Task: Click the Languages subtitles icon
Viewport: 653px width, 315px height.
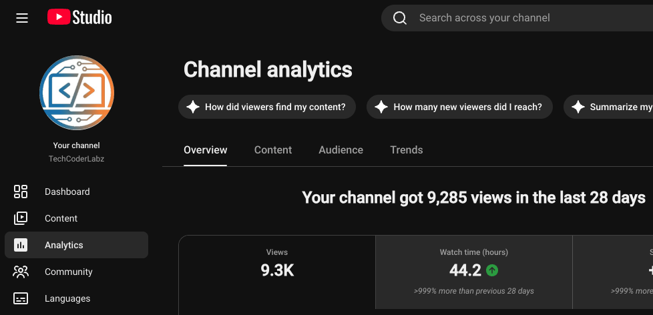Action: (x=21, y=298)
